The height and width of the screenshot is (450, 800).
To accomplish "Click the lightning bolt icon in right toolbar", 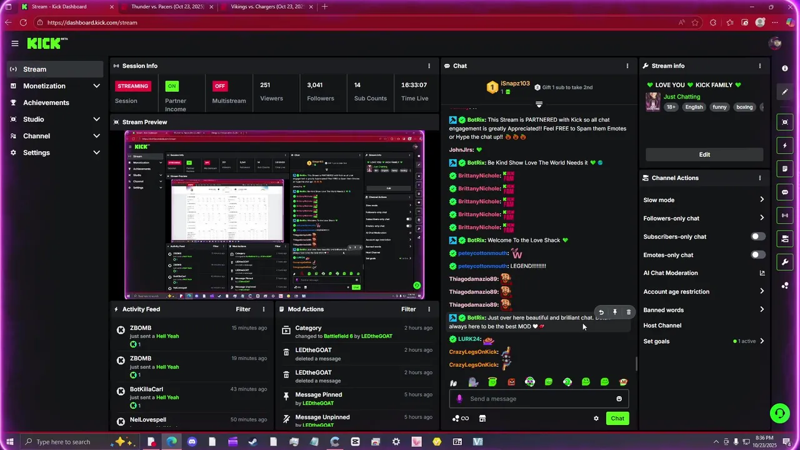I will (785, 146).
